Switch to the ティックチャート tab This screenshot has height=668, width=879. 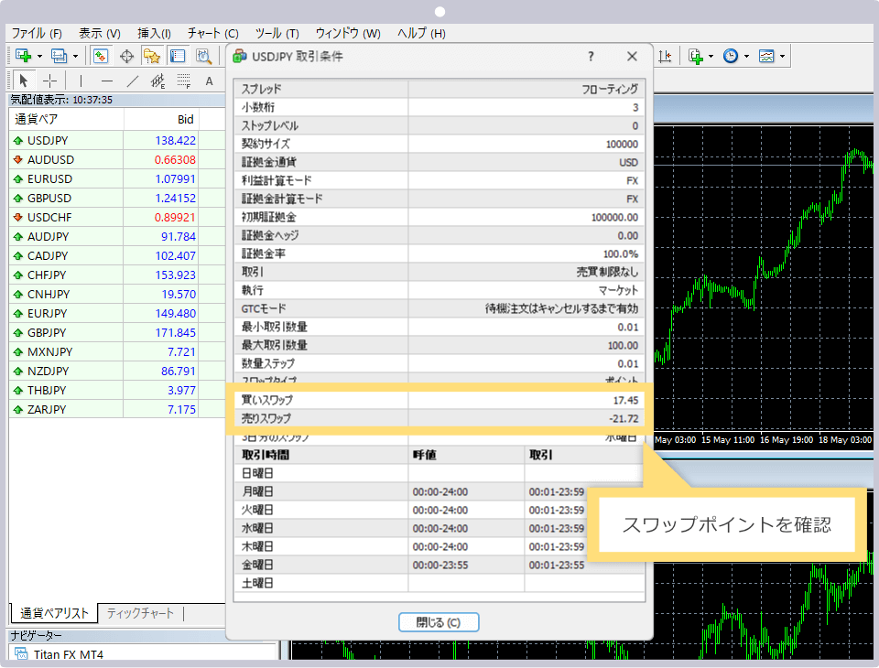point(140,613)
